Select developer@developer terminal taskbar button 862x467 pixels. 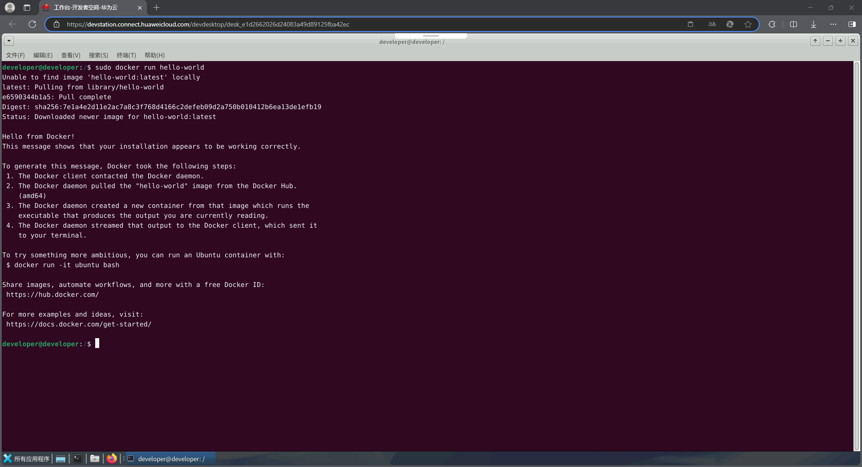point(170,458)
